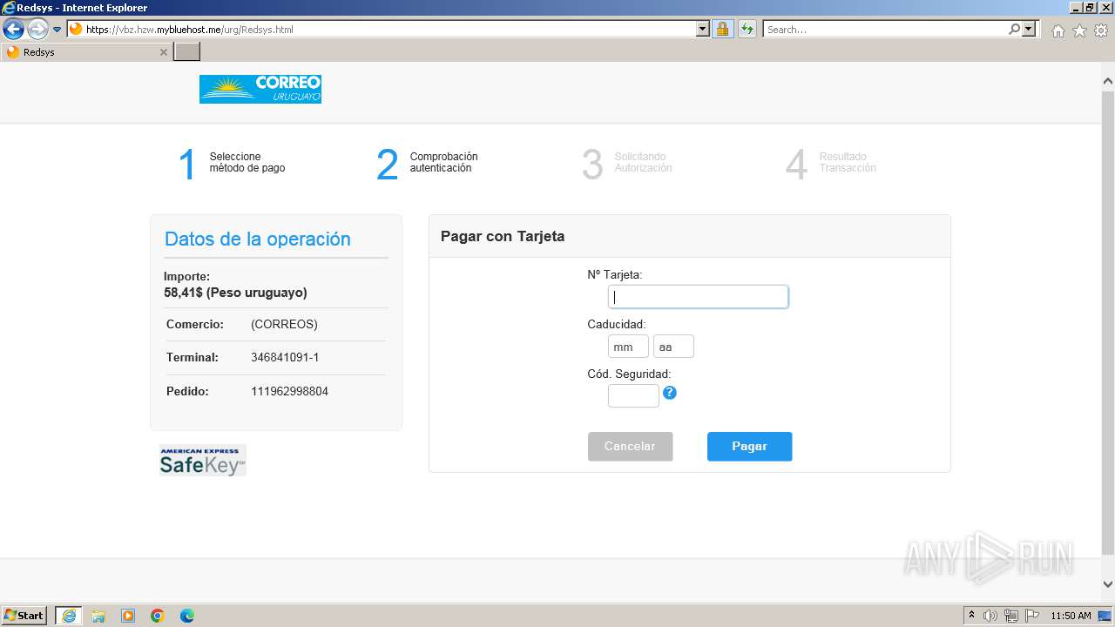Click the terminal number 346841091-1

pyautogui.click(x=285, y=358)
